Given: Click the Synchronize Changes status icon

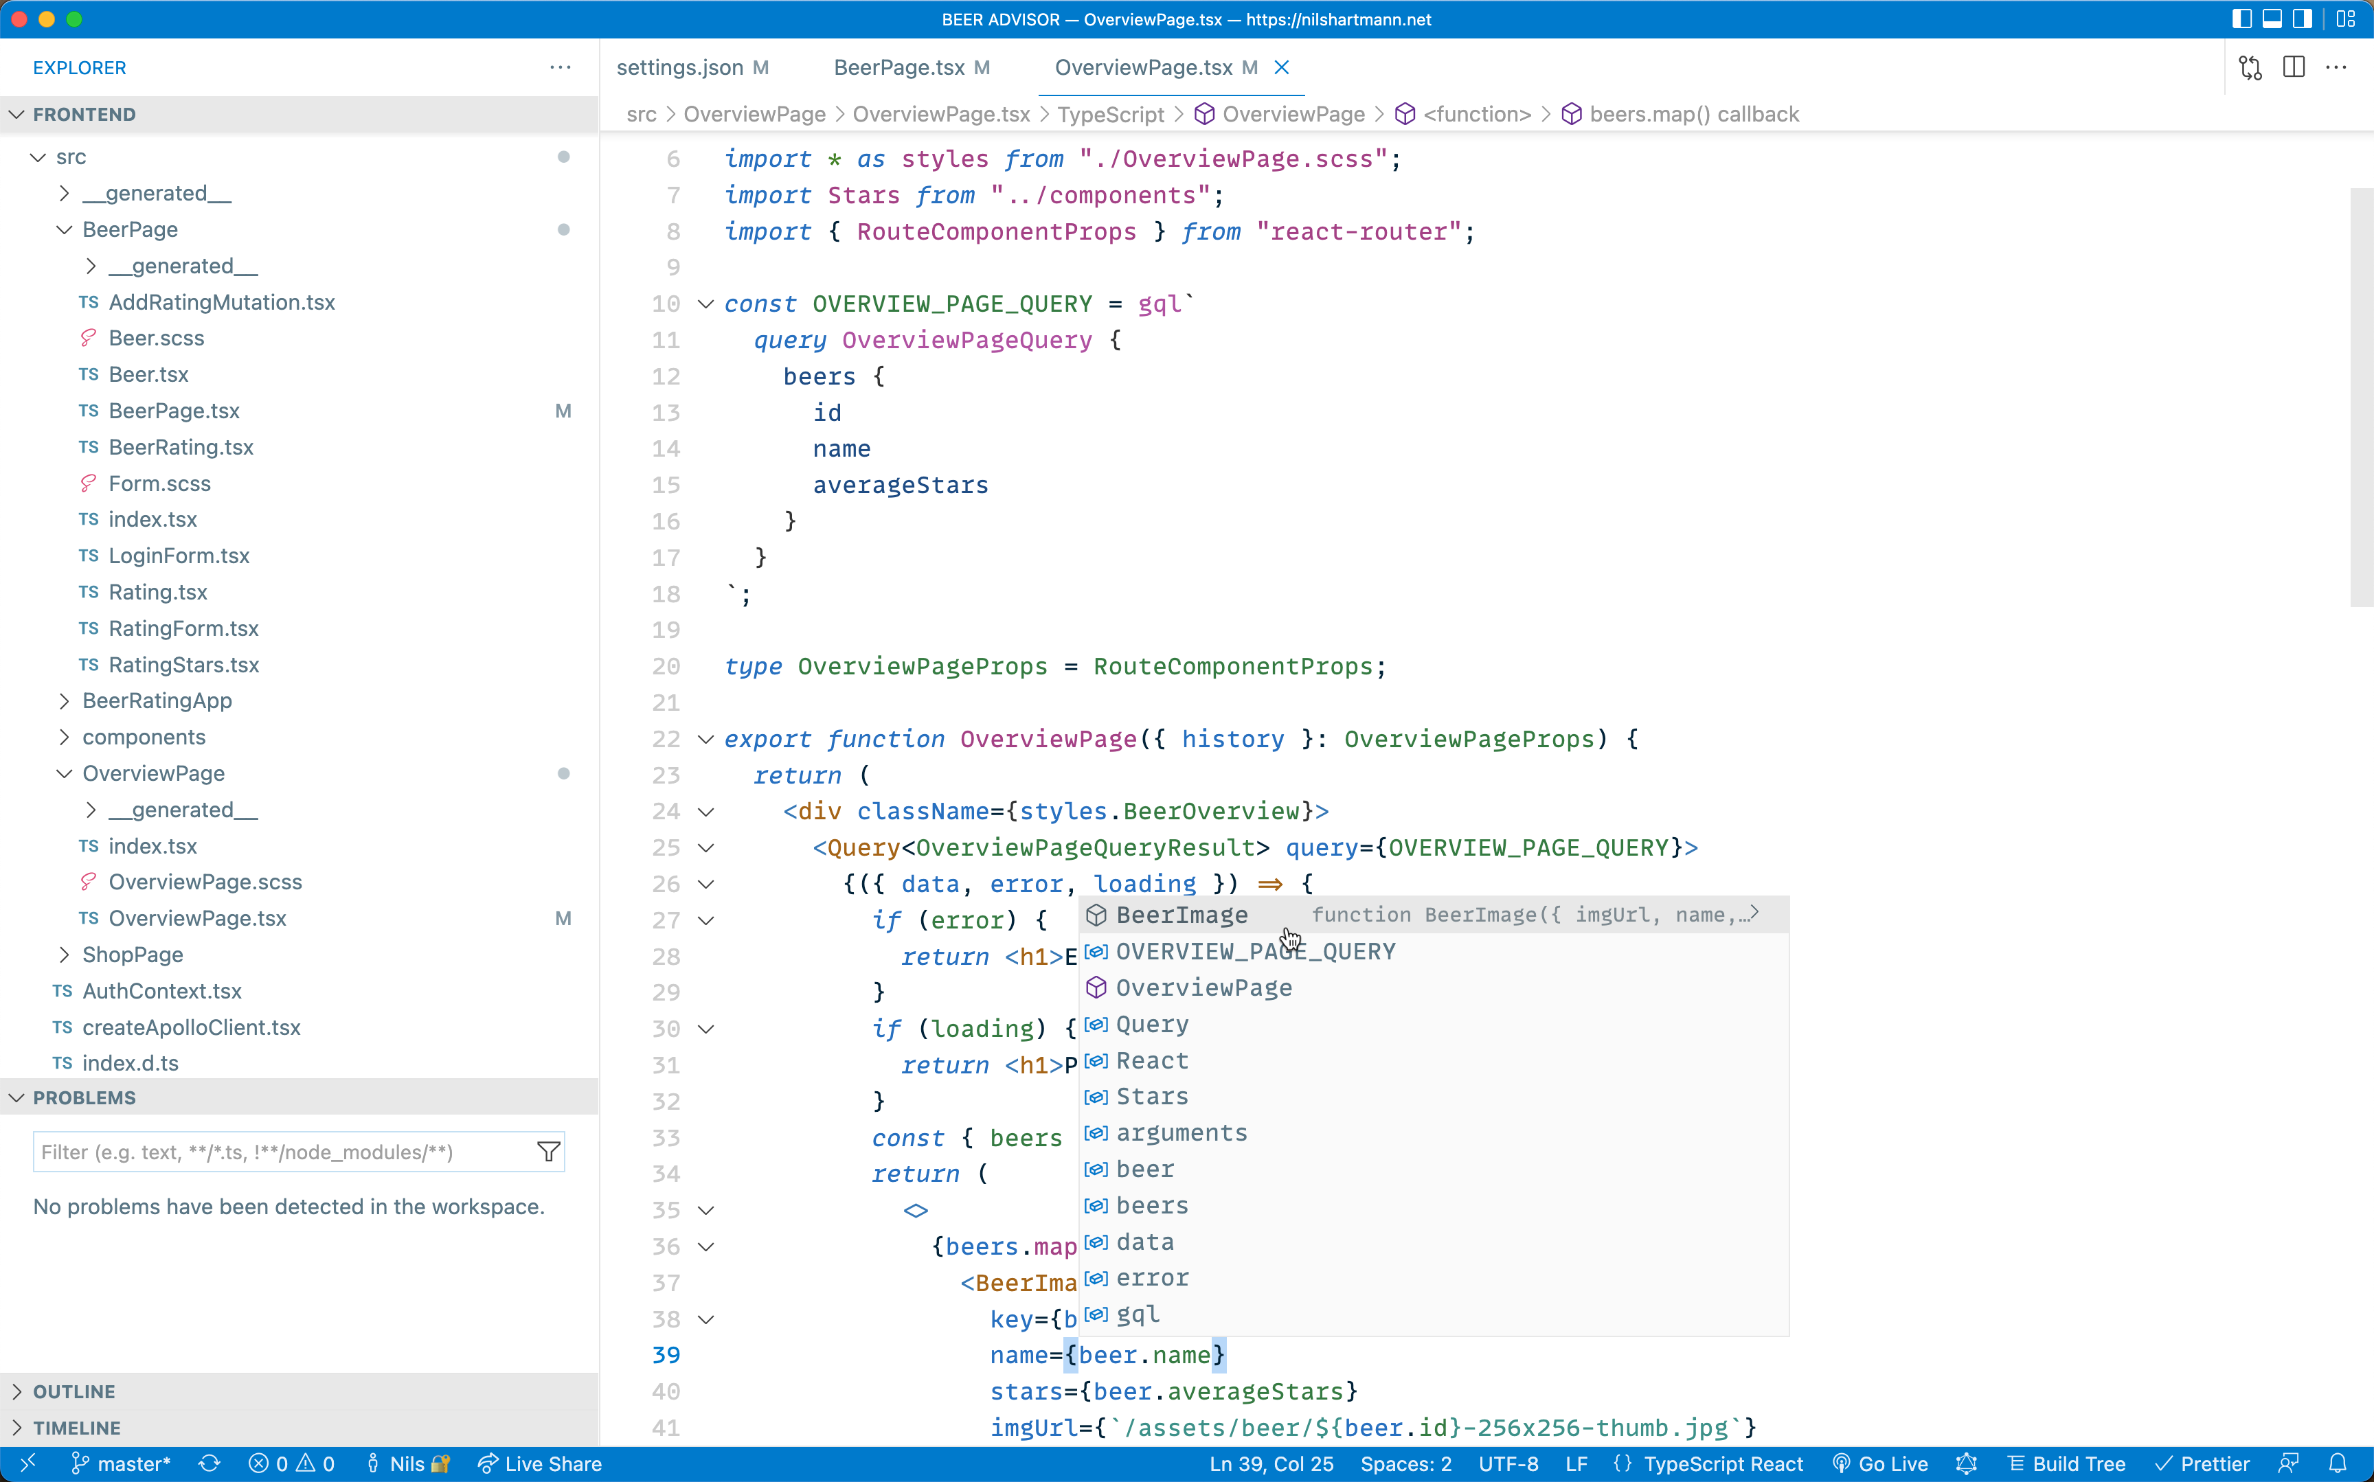Looking at the screenshot, I should click(x=210, y=1463).
